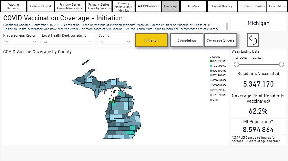288x161 pixels.
Task: Click the description text scrollbar
Action: [x=227, y=26]
